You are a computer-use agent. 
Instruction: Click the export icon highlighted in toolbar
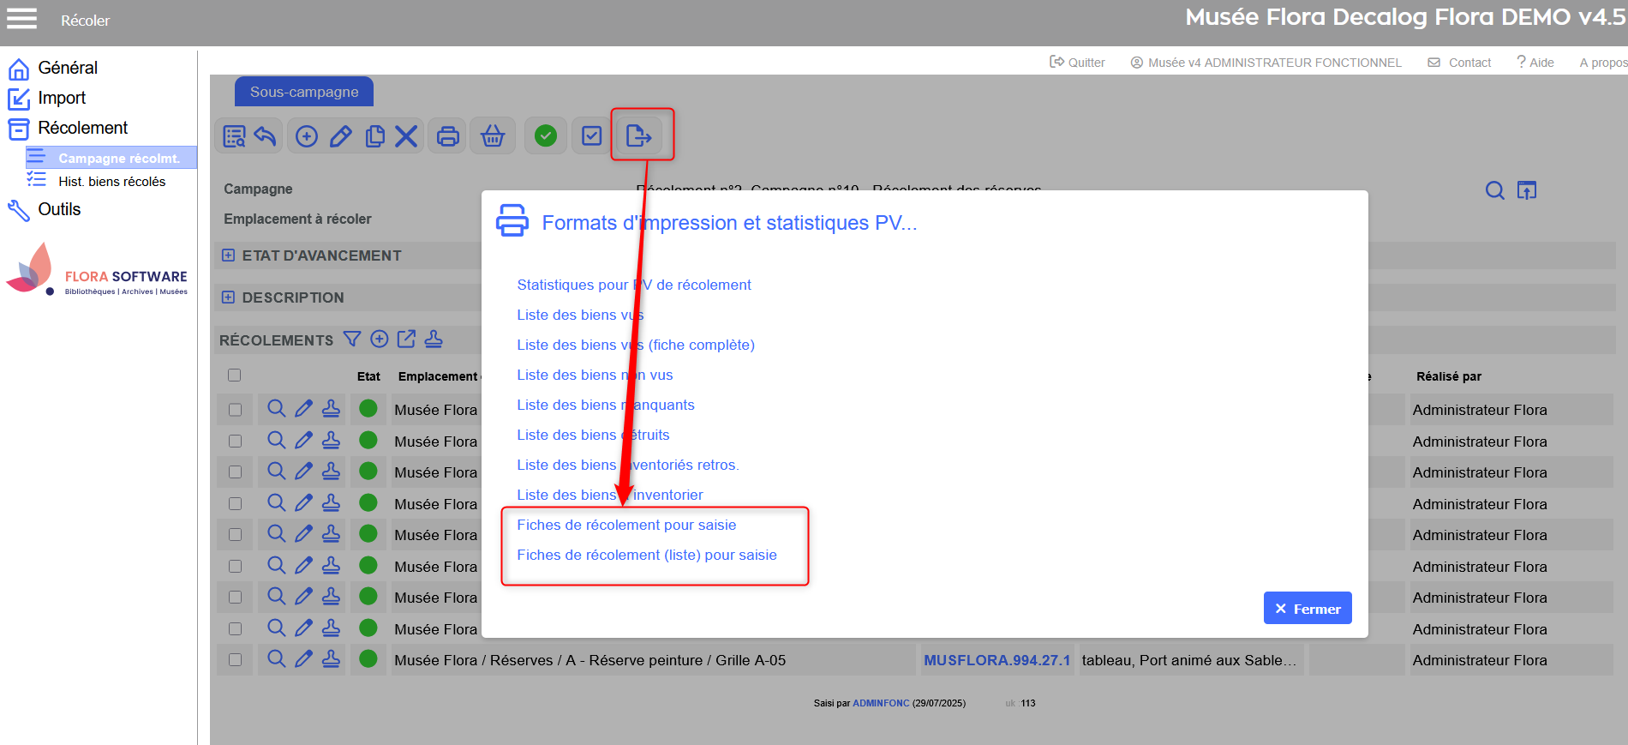click(x=639, y=136)
